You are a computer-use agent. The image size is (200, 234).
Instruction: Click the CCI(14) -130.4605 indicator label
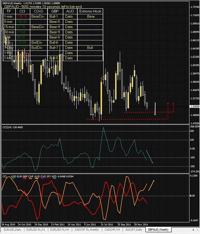pos(13,127)
